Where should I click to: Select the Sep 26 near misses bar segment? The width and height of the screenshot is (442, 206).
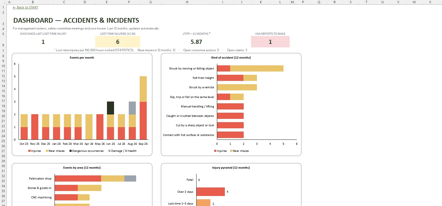[143, 89]
